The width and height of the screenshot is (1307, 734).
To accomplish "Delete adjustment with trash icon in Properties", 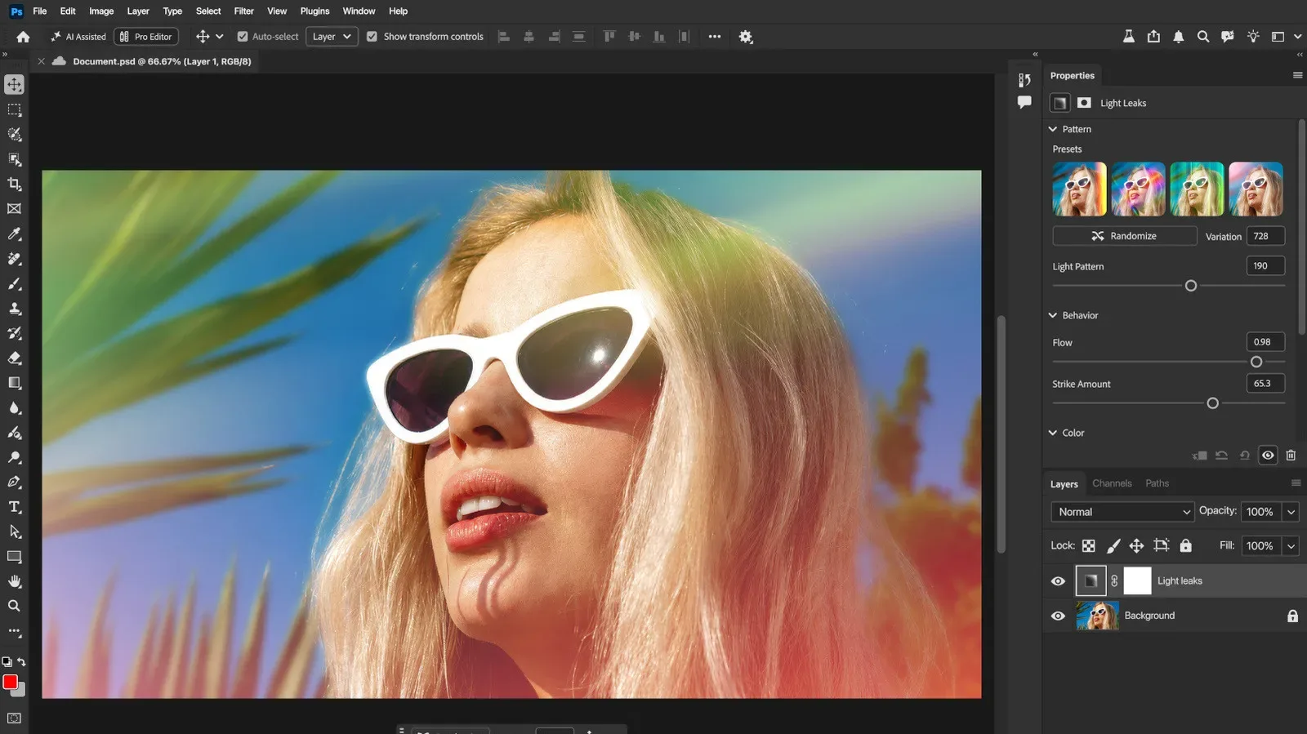I will click(x=1291, y=456).
